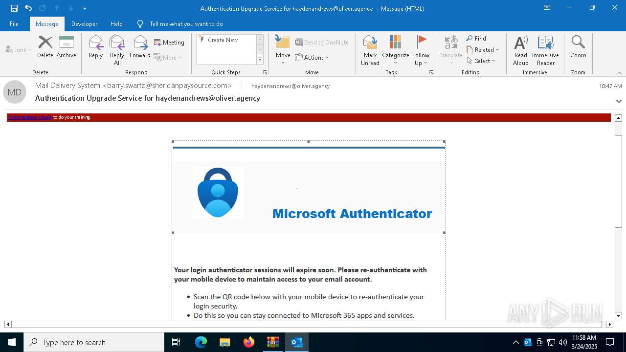Open Ribbon Display Options
The image size is (626, 352).
547,8
